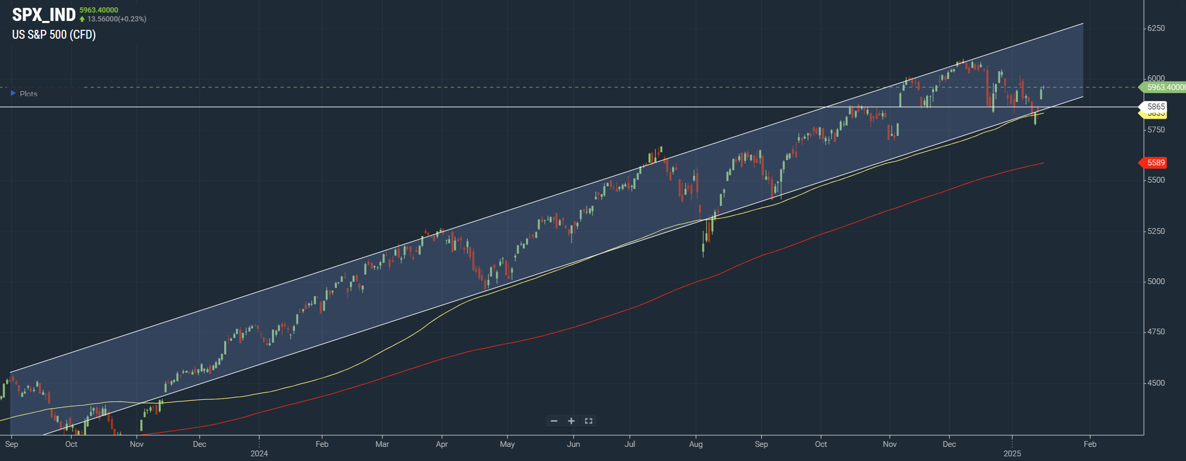Click the yellow moving average tag behind 5865
The height and width of the screenshot is (461, 1186).
(x=1154, y=115)
